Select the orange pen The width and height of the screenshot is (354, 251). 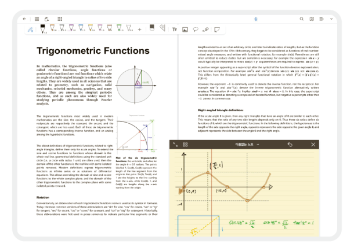(52, 28)
